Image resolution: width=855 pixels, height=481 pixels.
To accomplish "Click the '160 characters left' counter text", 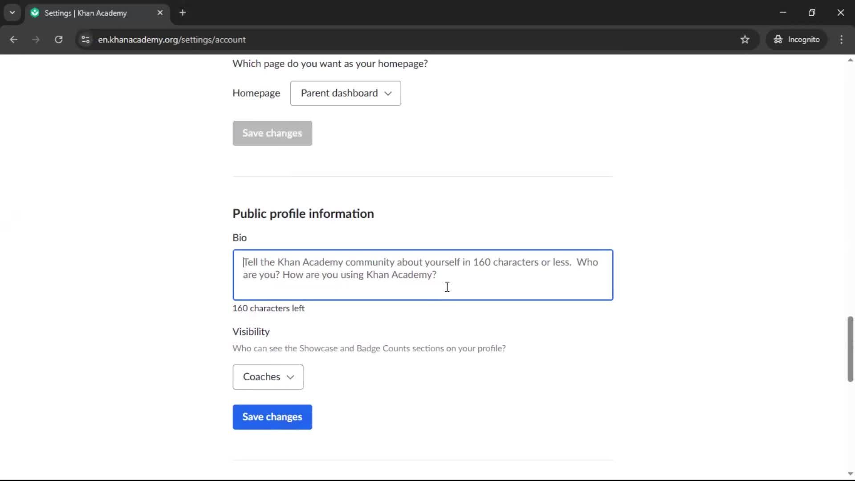I will [269, 308].
